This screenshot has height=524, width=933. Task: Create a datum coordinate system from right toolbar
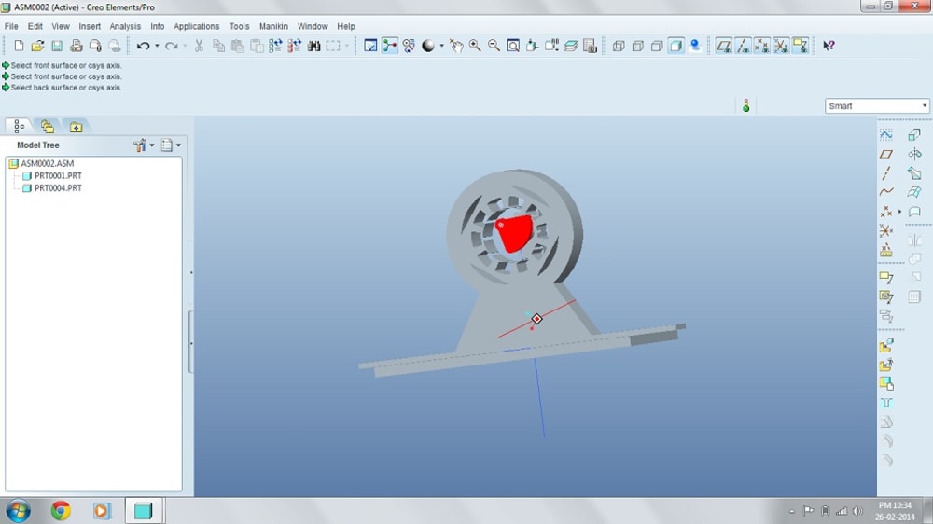pyautogui.click(x=886, y=230)
